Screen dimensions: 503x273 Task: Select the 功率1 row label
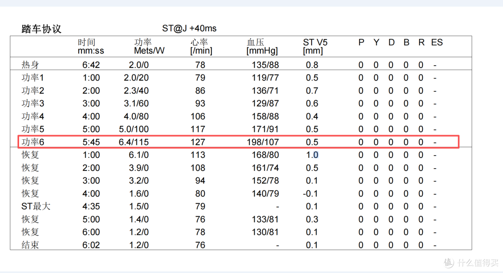[x=33, y=78]
